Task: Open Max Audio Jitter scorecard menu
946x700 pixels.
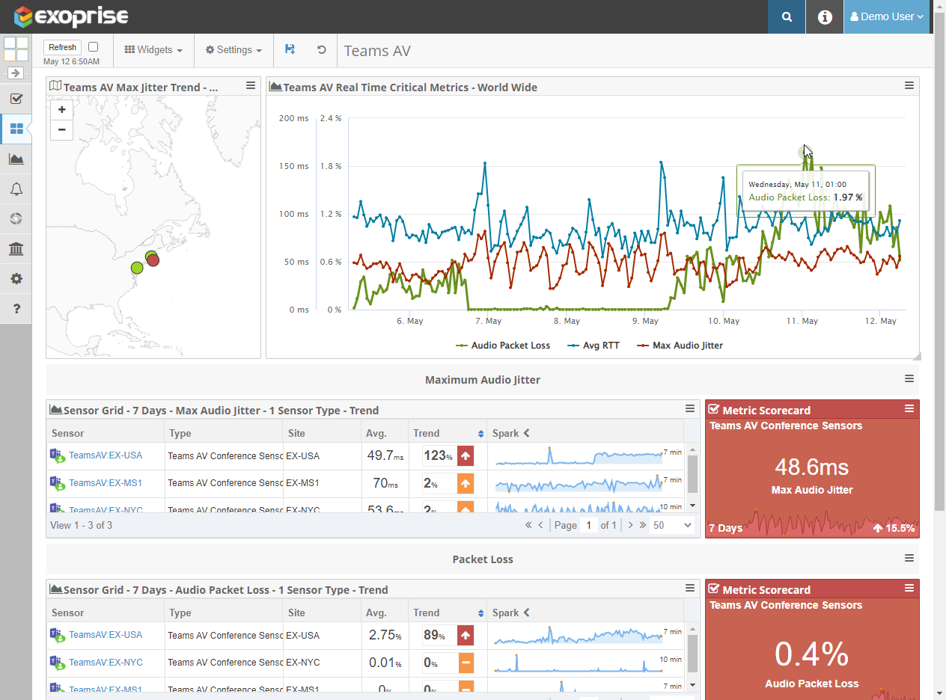Action: 909,408
